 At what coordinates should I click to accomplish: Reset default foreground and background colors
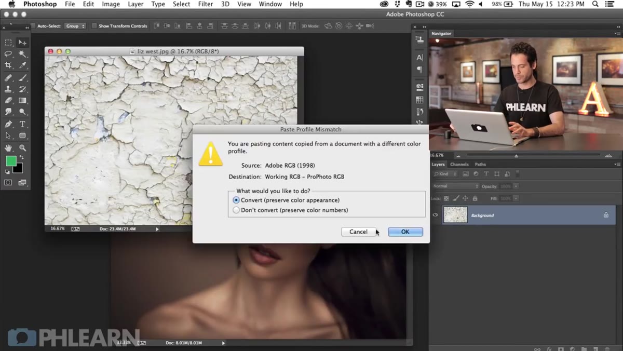(x=7, y=171)
